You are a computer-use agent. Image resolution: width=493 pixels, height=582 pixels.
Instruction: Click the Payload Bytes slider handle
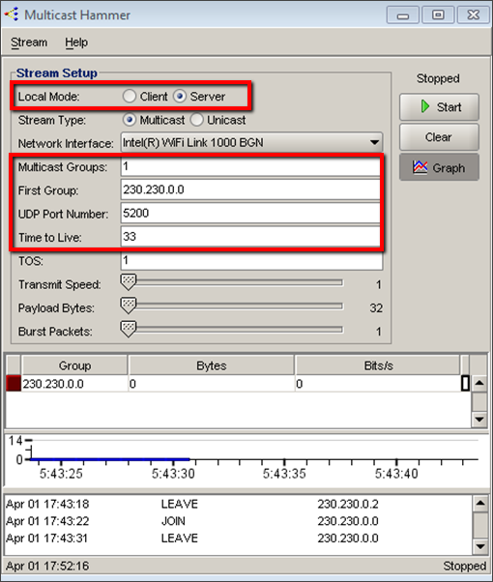point(129,306)
